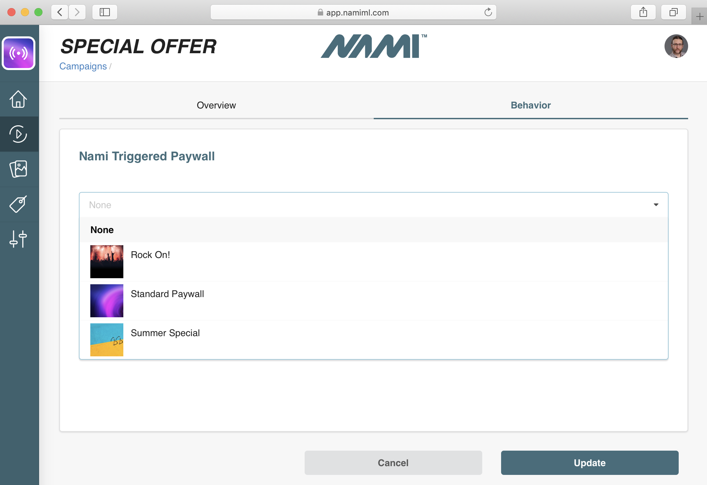The image size is (707, 485).
Task: Select the None option in dropdown
Action: (102, 230)
